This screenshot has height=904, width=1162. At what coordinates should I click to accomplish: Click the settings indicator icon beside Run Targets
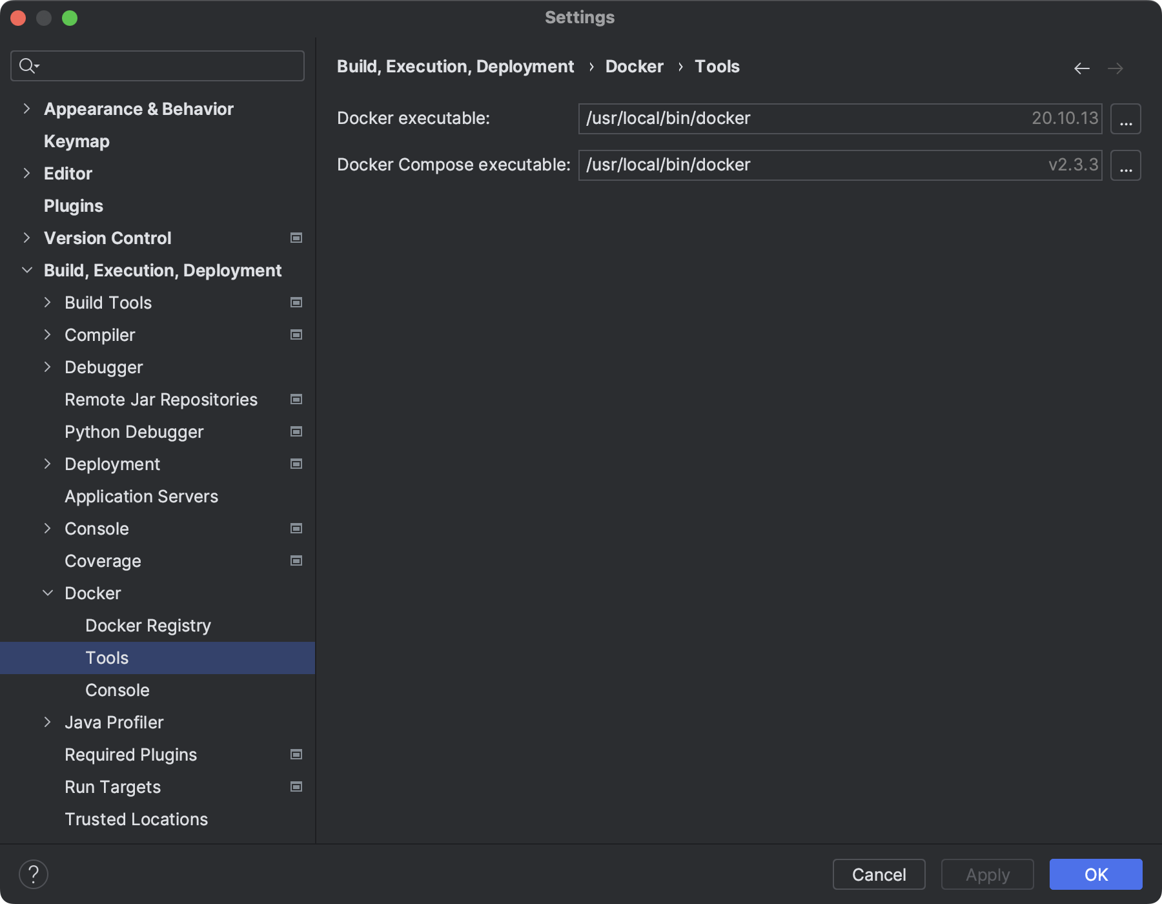pyautogui.click(x=296, y=786)
